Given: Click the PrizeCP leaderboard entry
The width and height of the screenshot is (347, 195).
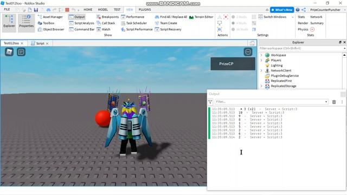Looking at the screenshot, I should coord(233,64).
